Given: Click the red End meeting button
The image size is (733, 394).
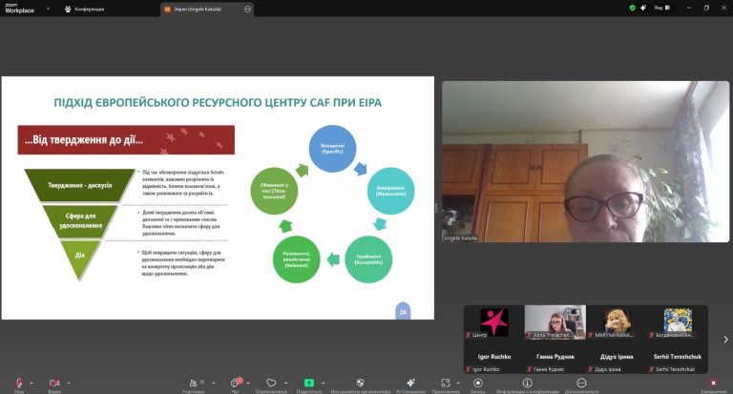Looking at the screenshot, I should [x=713, y=382].
